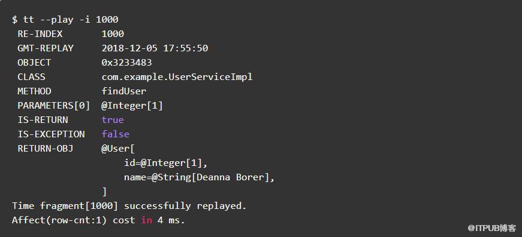Click the IS-EXCEPTION label
Screen dimensions: 522x237
tap(52, 134)
